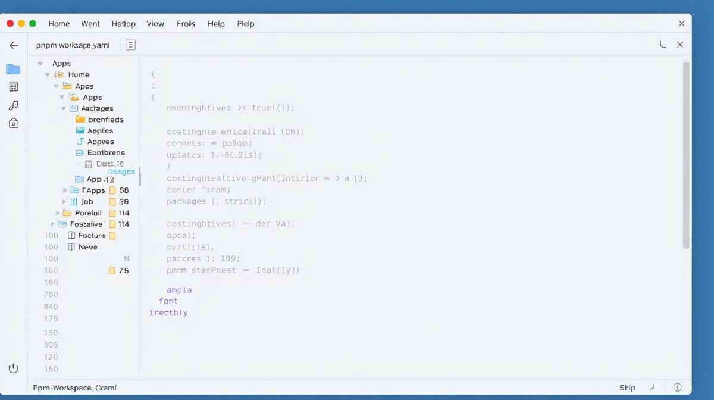Viewport: 714px width, 400px height.
Task: Open the table-list panel icon in sidebar
Action: (x=14, y=87)
